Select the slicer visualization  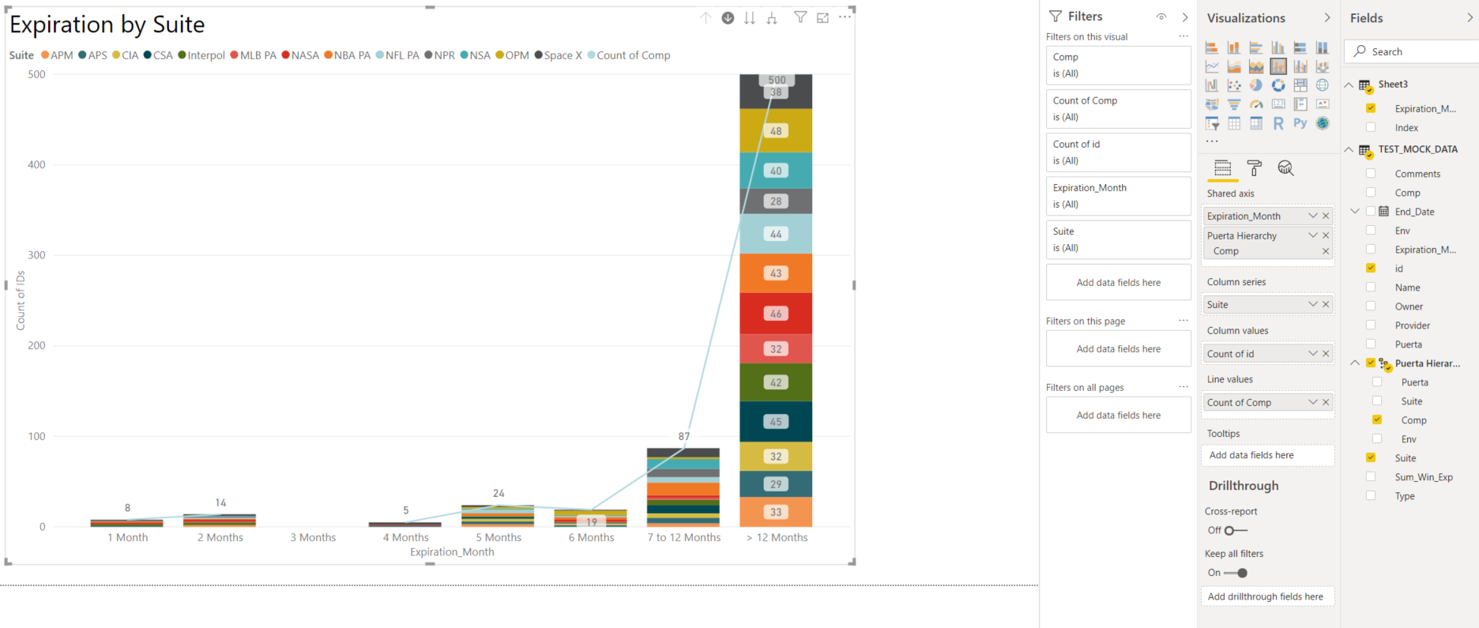(1211, 123)
